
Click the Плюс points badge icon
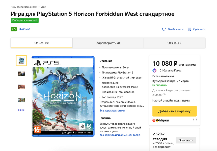[154, 70]
